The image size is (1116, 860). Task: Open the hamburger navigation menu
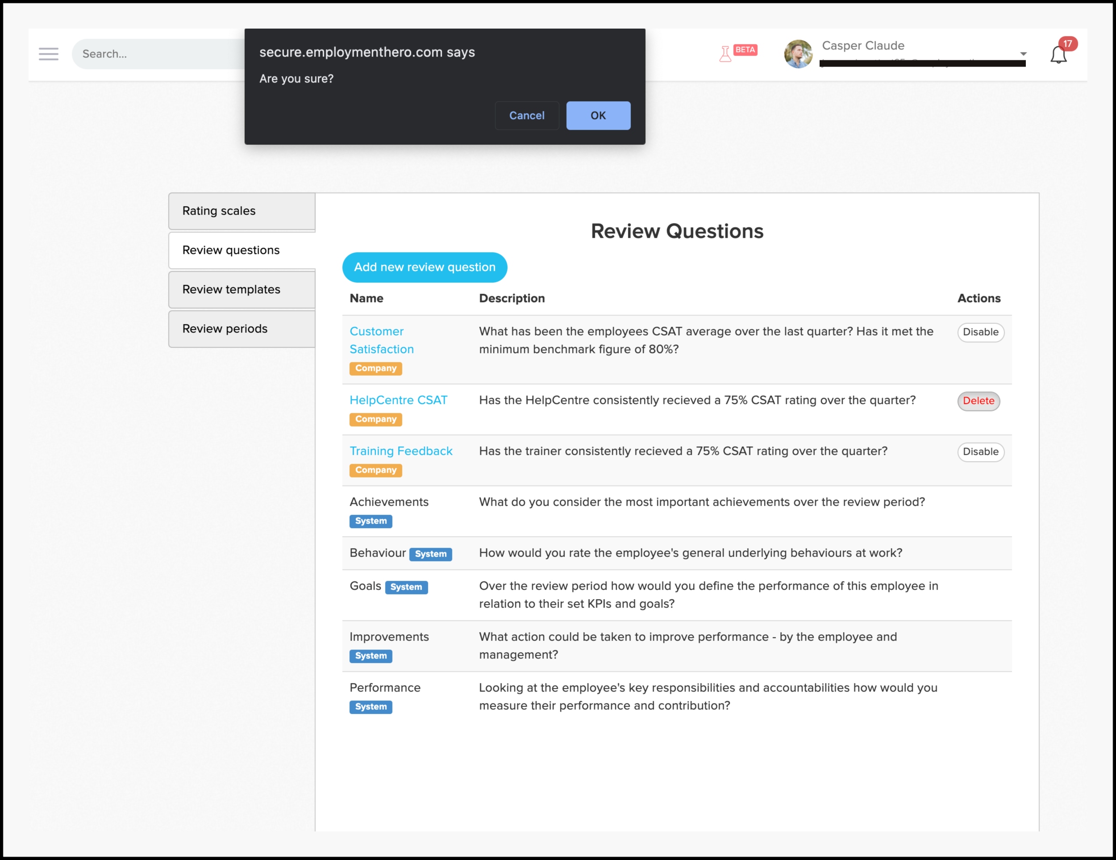point(49,54)
